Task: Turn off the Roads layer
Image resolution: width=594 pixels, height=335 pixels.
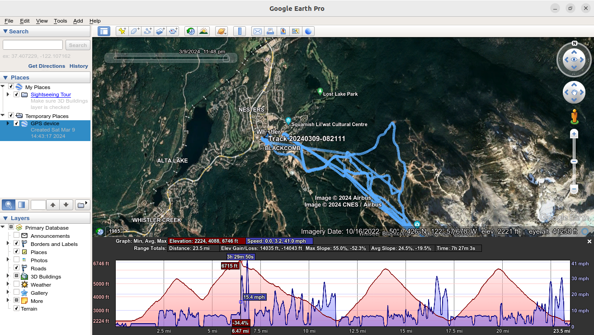Action: coord(17,268)
